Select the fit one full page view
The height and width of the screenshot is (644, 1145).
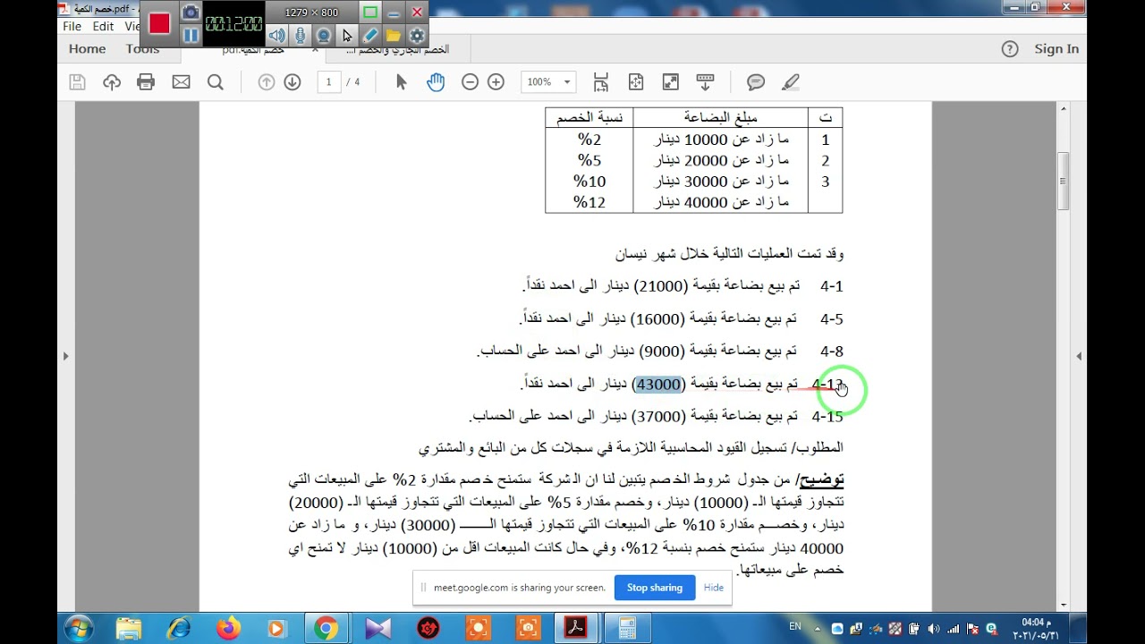[636, 82]
